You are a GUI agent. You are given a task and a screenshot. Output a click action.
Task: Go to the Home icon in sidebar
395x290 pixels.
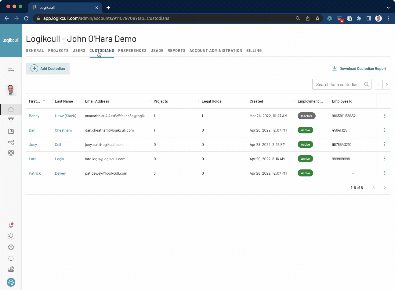[x=11, y=109]
